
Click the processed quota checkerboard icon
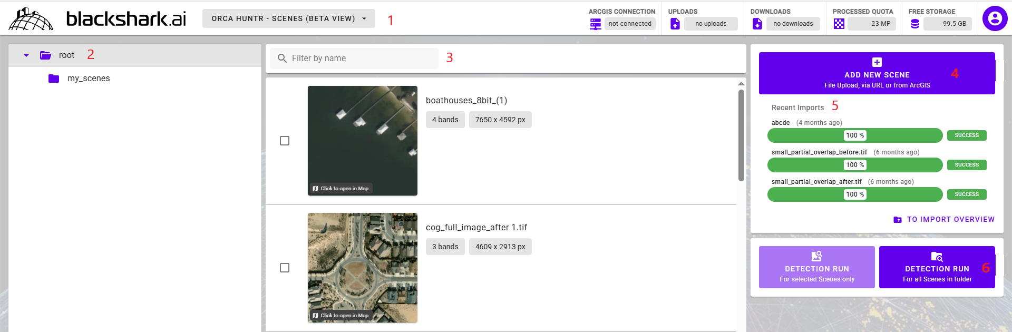click(839, 24)
